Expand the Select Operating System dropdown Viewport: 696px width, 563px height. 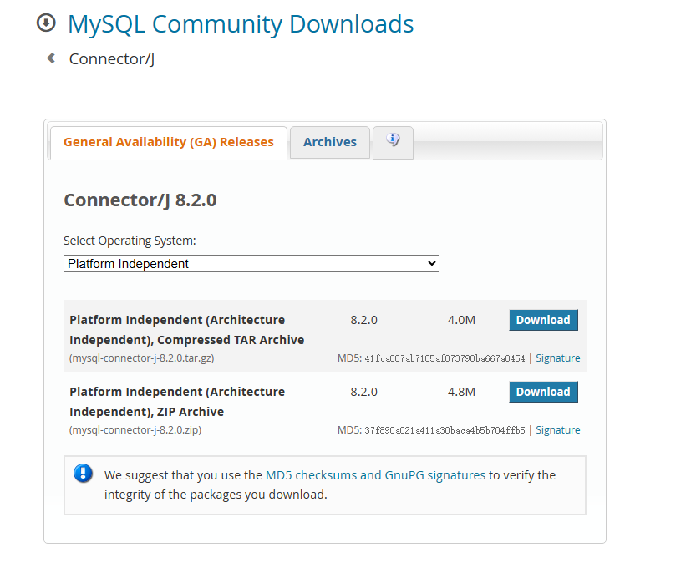coord(251,264)
